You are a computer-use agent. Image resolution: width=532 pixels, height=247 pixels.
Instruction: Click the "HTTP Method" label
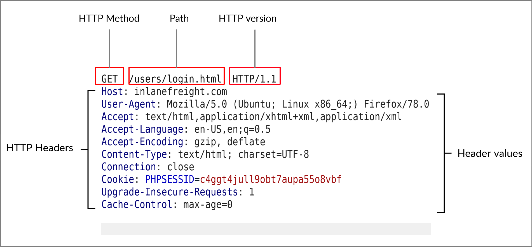(109, 18)
